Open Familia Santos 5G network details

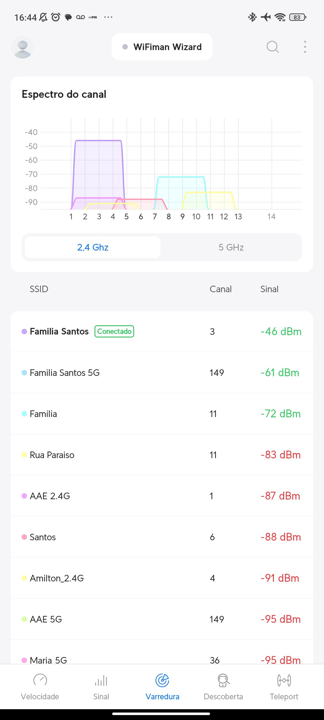(162, 373)
